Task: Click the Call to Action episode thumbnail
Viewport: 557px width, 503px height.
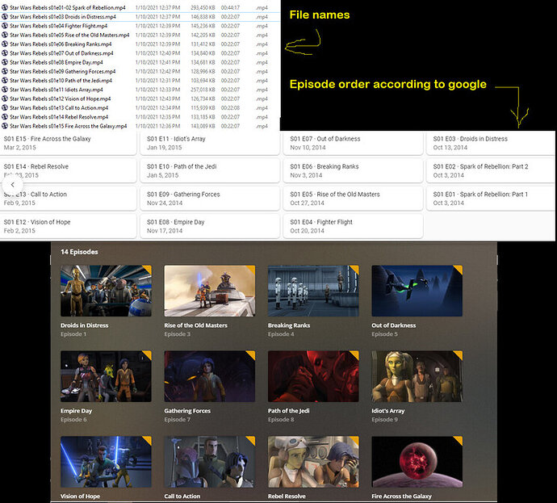Action: [210, 462]
